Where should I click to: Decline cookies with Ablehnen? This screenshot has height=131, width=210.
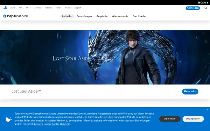(x=170, y=119)
